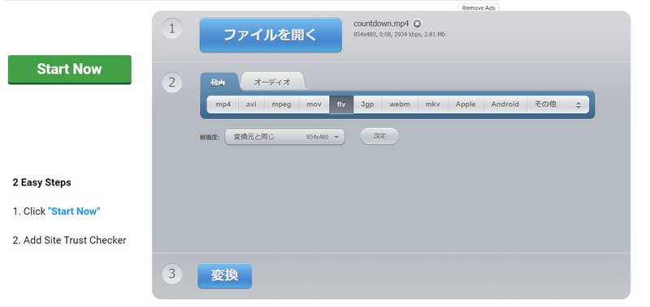
Task: Pick the mkv format option
Action: point(433,104)
